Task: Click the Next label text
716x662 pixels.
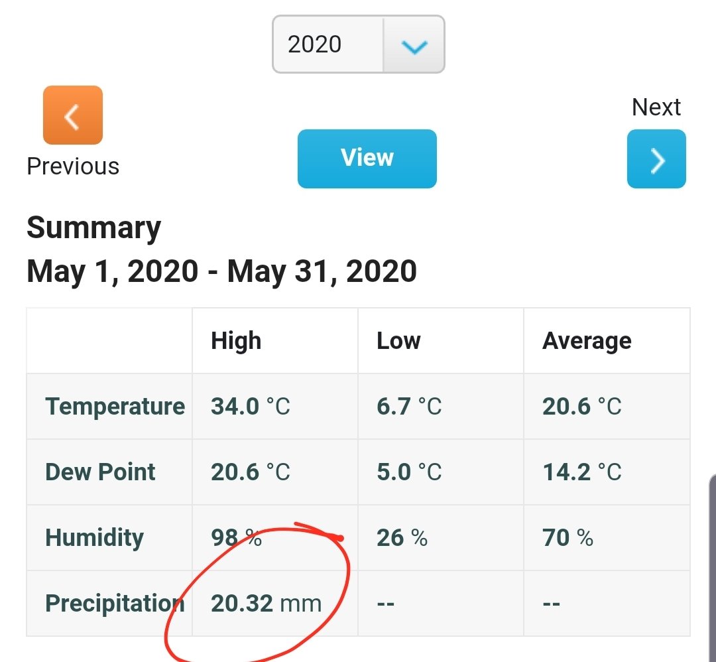Action: (656, 107)
